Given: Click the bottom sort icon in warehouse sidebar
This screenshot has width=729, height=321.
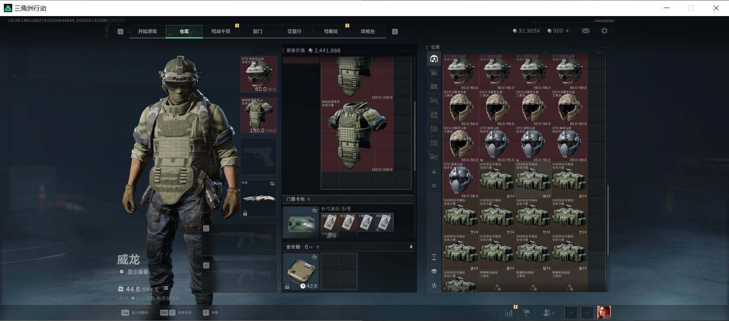Looking at the screenshot, I should (x=434, y=285).
